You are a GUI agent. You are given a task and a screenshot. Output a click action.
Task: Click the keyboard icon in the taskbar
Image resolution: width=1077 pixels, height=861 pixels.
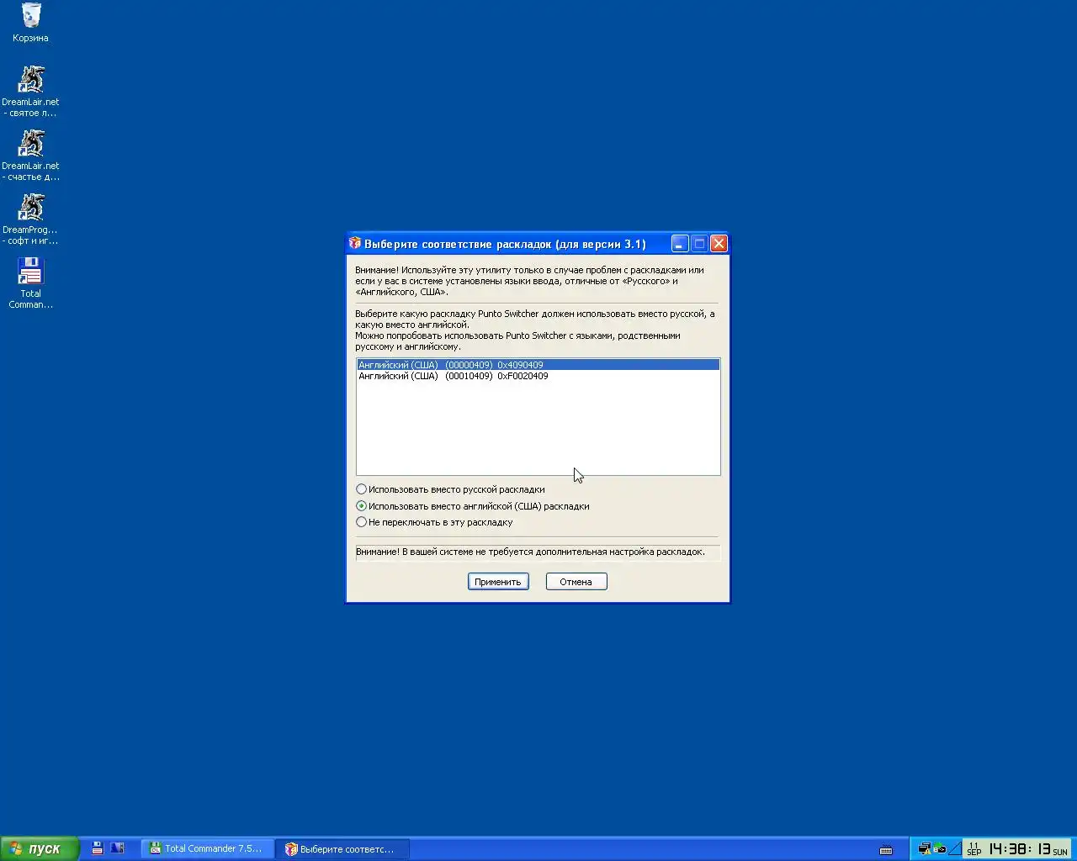click(886, 849)
